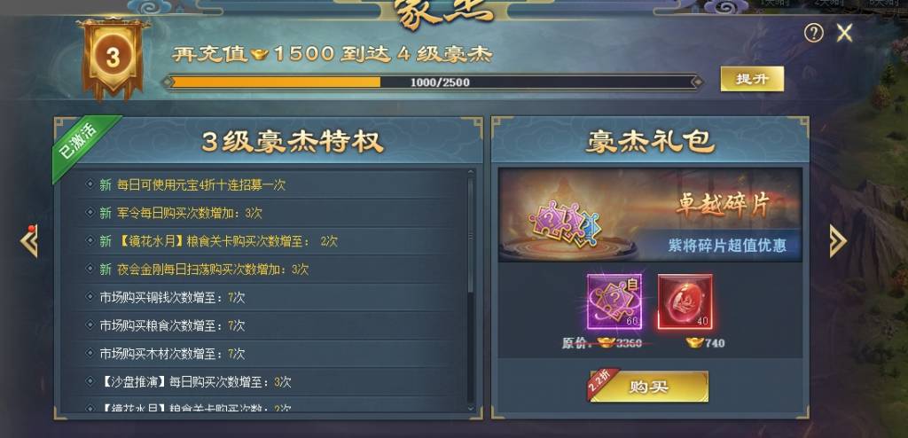Click the gold ingot icon beside 740
The image size is (908, 438).
694,343
